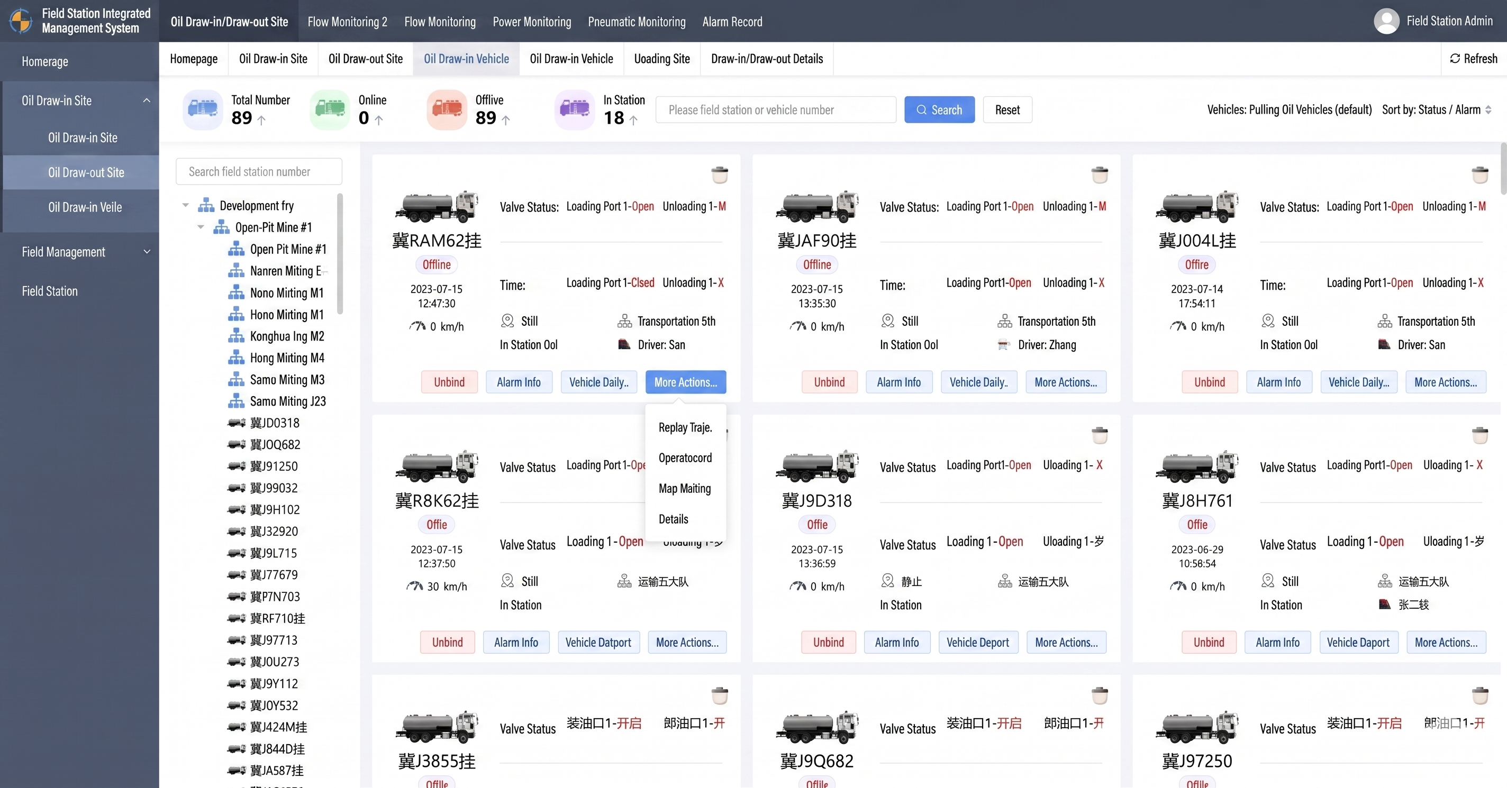
Task: Click the app logo in the header
Action: point(21,21)
